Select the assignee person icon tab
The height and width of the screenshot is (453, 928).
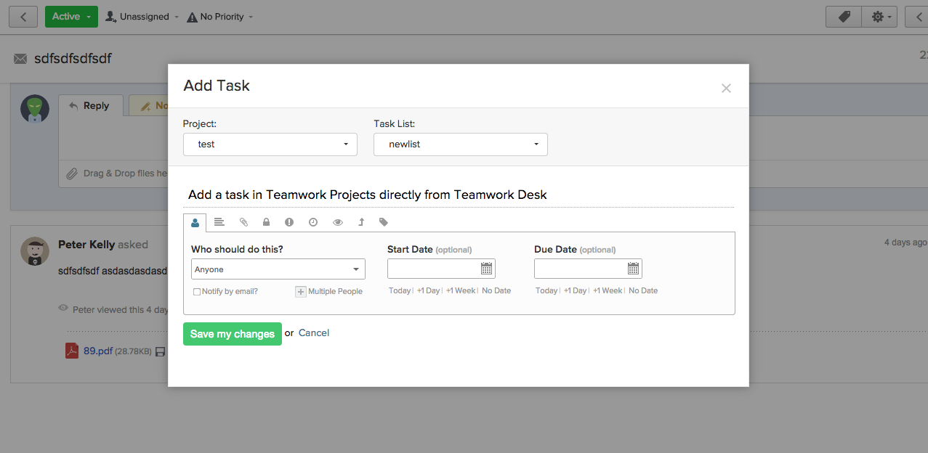tap(195, 222)
